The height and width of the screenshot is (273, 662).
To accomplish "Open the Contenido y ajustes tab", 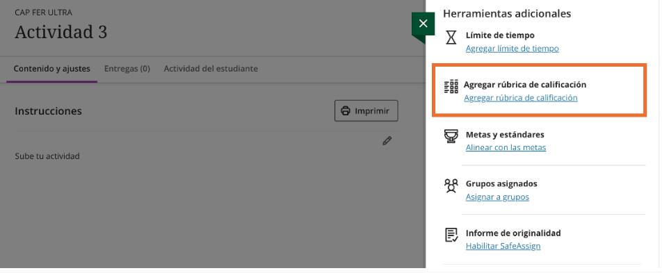I will click(52, 69).
